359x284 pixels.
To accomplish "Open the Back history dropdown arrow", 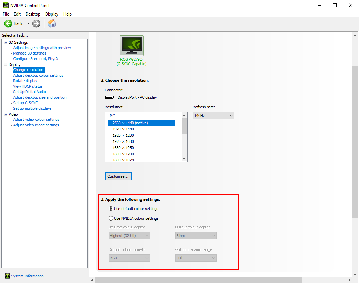I will [28, 23].
